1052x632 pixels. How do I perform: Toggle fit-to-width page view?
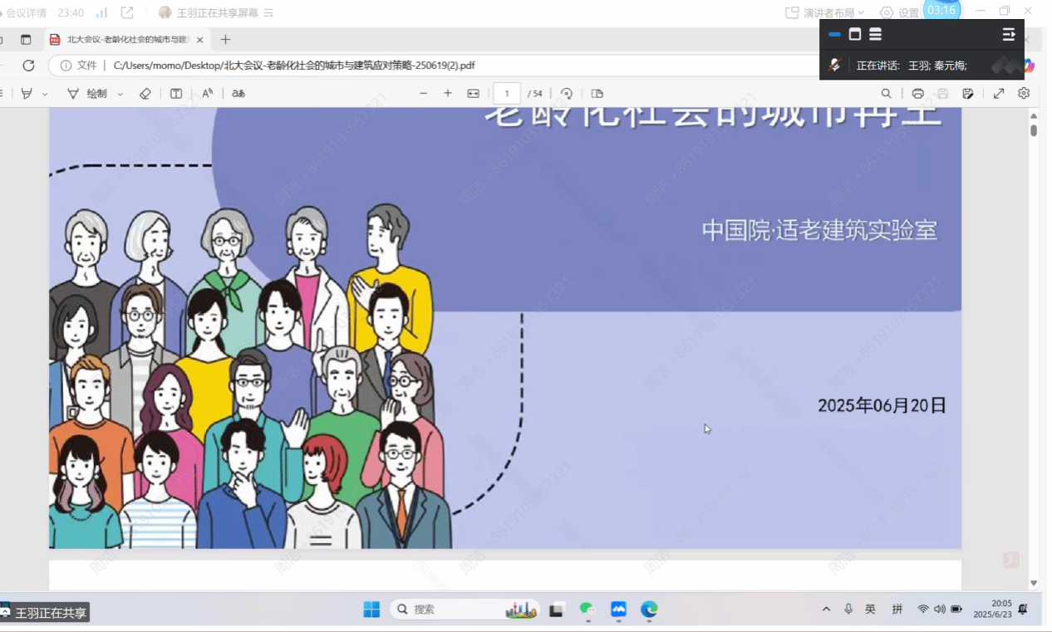pyautogui.click(x=473, y=94)
